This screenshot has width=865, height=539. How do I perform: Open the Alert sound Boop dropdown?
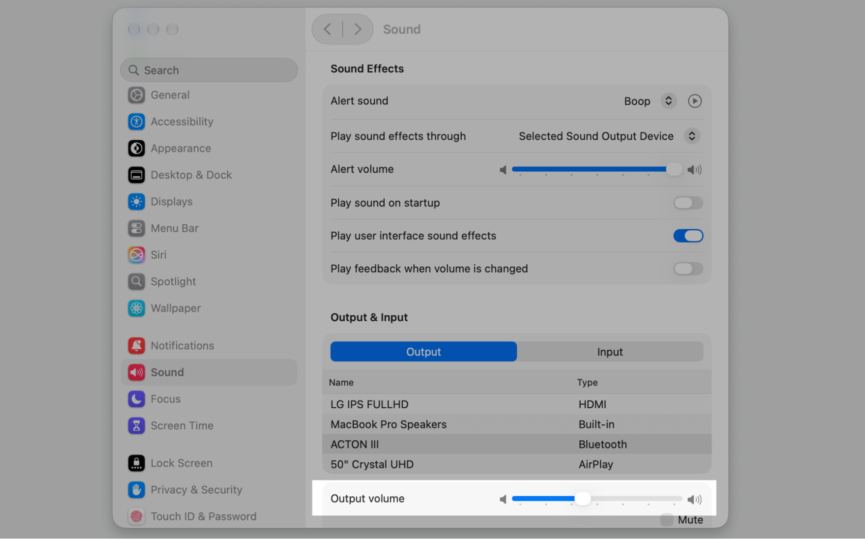(669, 101)
